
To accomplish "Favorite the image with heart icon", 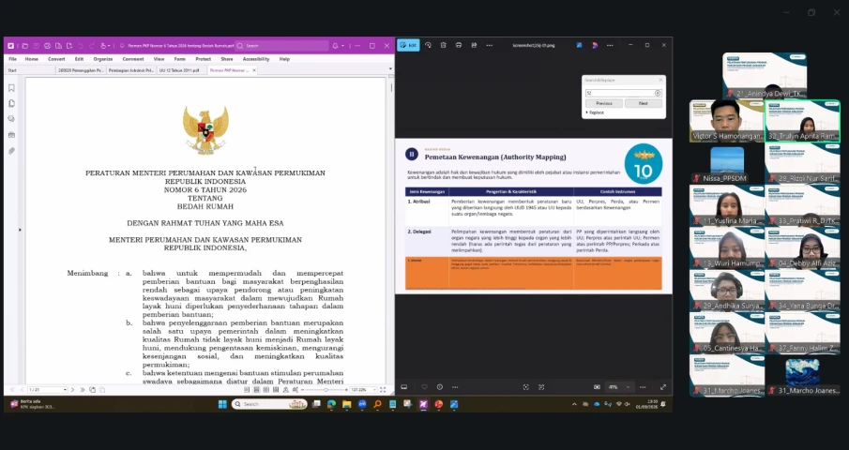I will 424,387.
